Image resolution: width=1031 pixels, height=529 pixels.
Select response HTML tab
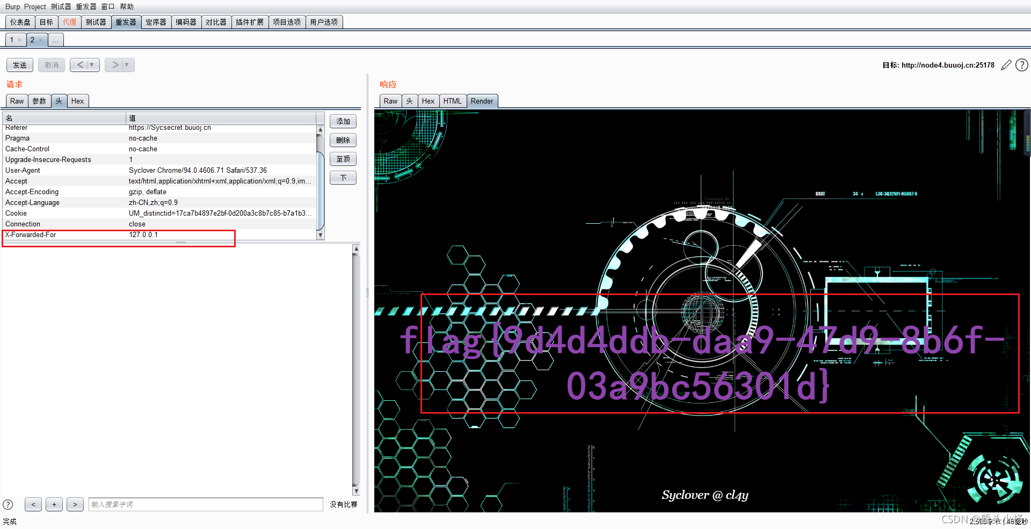click(x=452, y=101)
